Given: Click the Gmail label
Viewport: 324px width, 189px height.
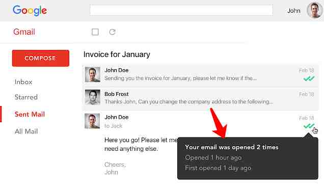Looking at the screenshot, I should pyautogui.click(x=24, y=32).
